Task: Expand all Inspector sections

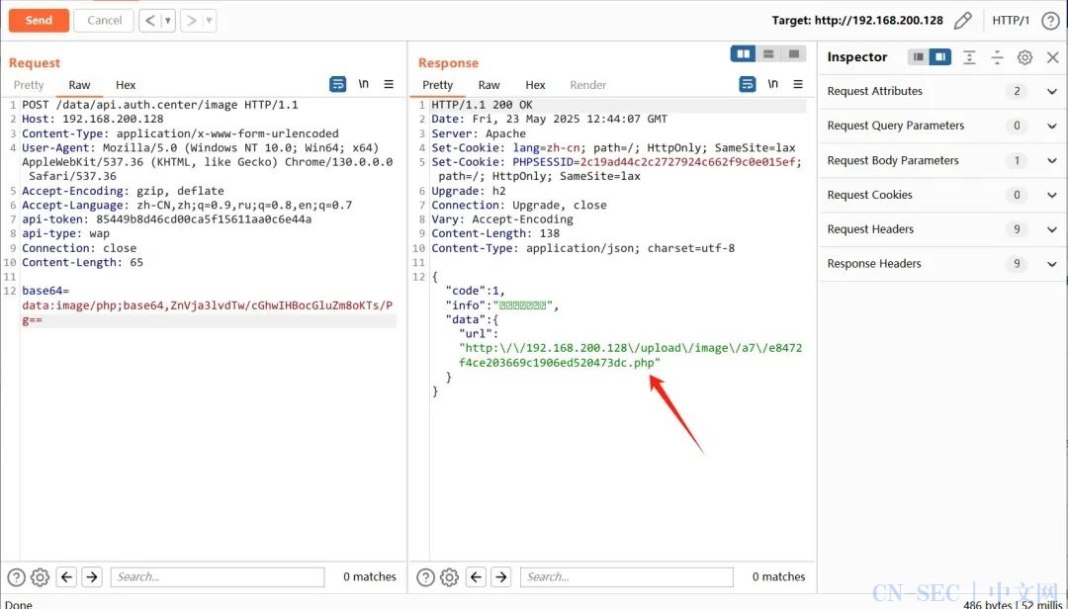Action: (969, 57)
